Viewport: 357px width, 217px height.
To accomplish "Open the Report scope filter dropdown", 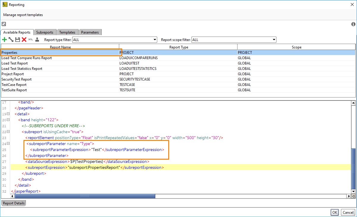I will 273,39.
